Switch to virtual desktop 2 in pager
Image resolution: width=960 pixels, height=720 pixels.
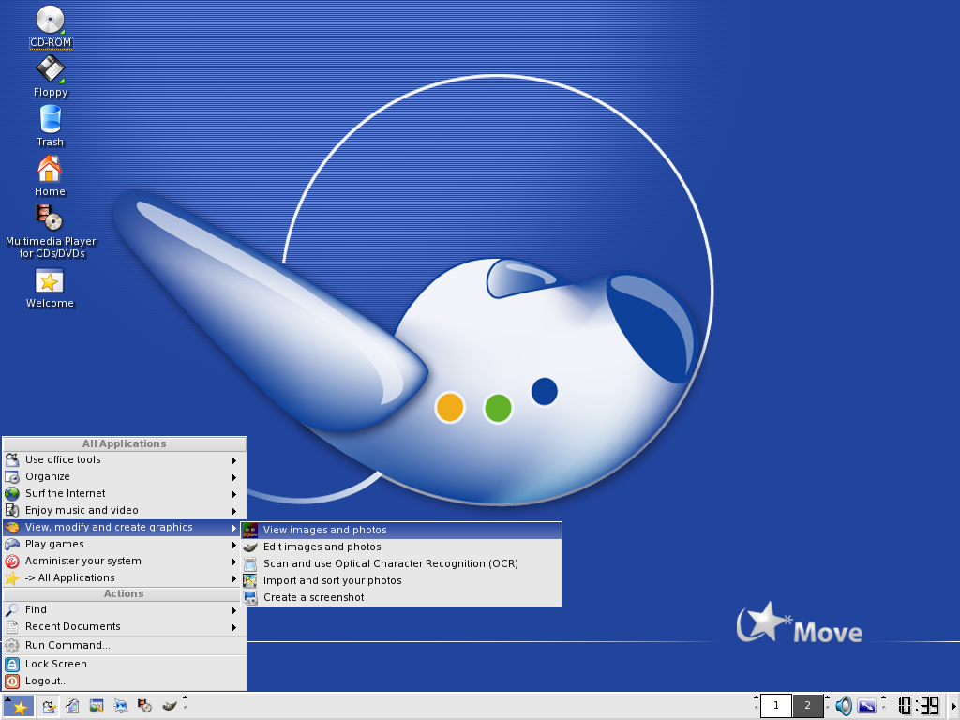coord(807,706)
